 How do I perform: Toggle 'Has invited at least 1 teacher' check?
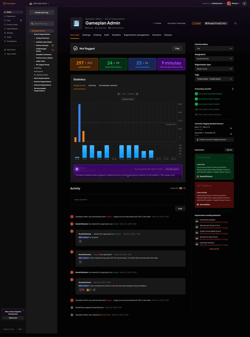(x=196, y=99)
